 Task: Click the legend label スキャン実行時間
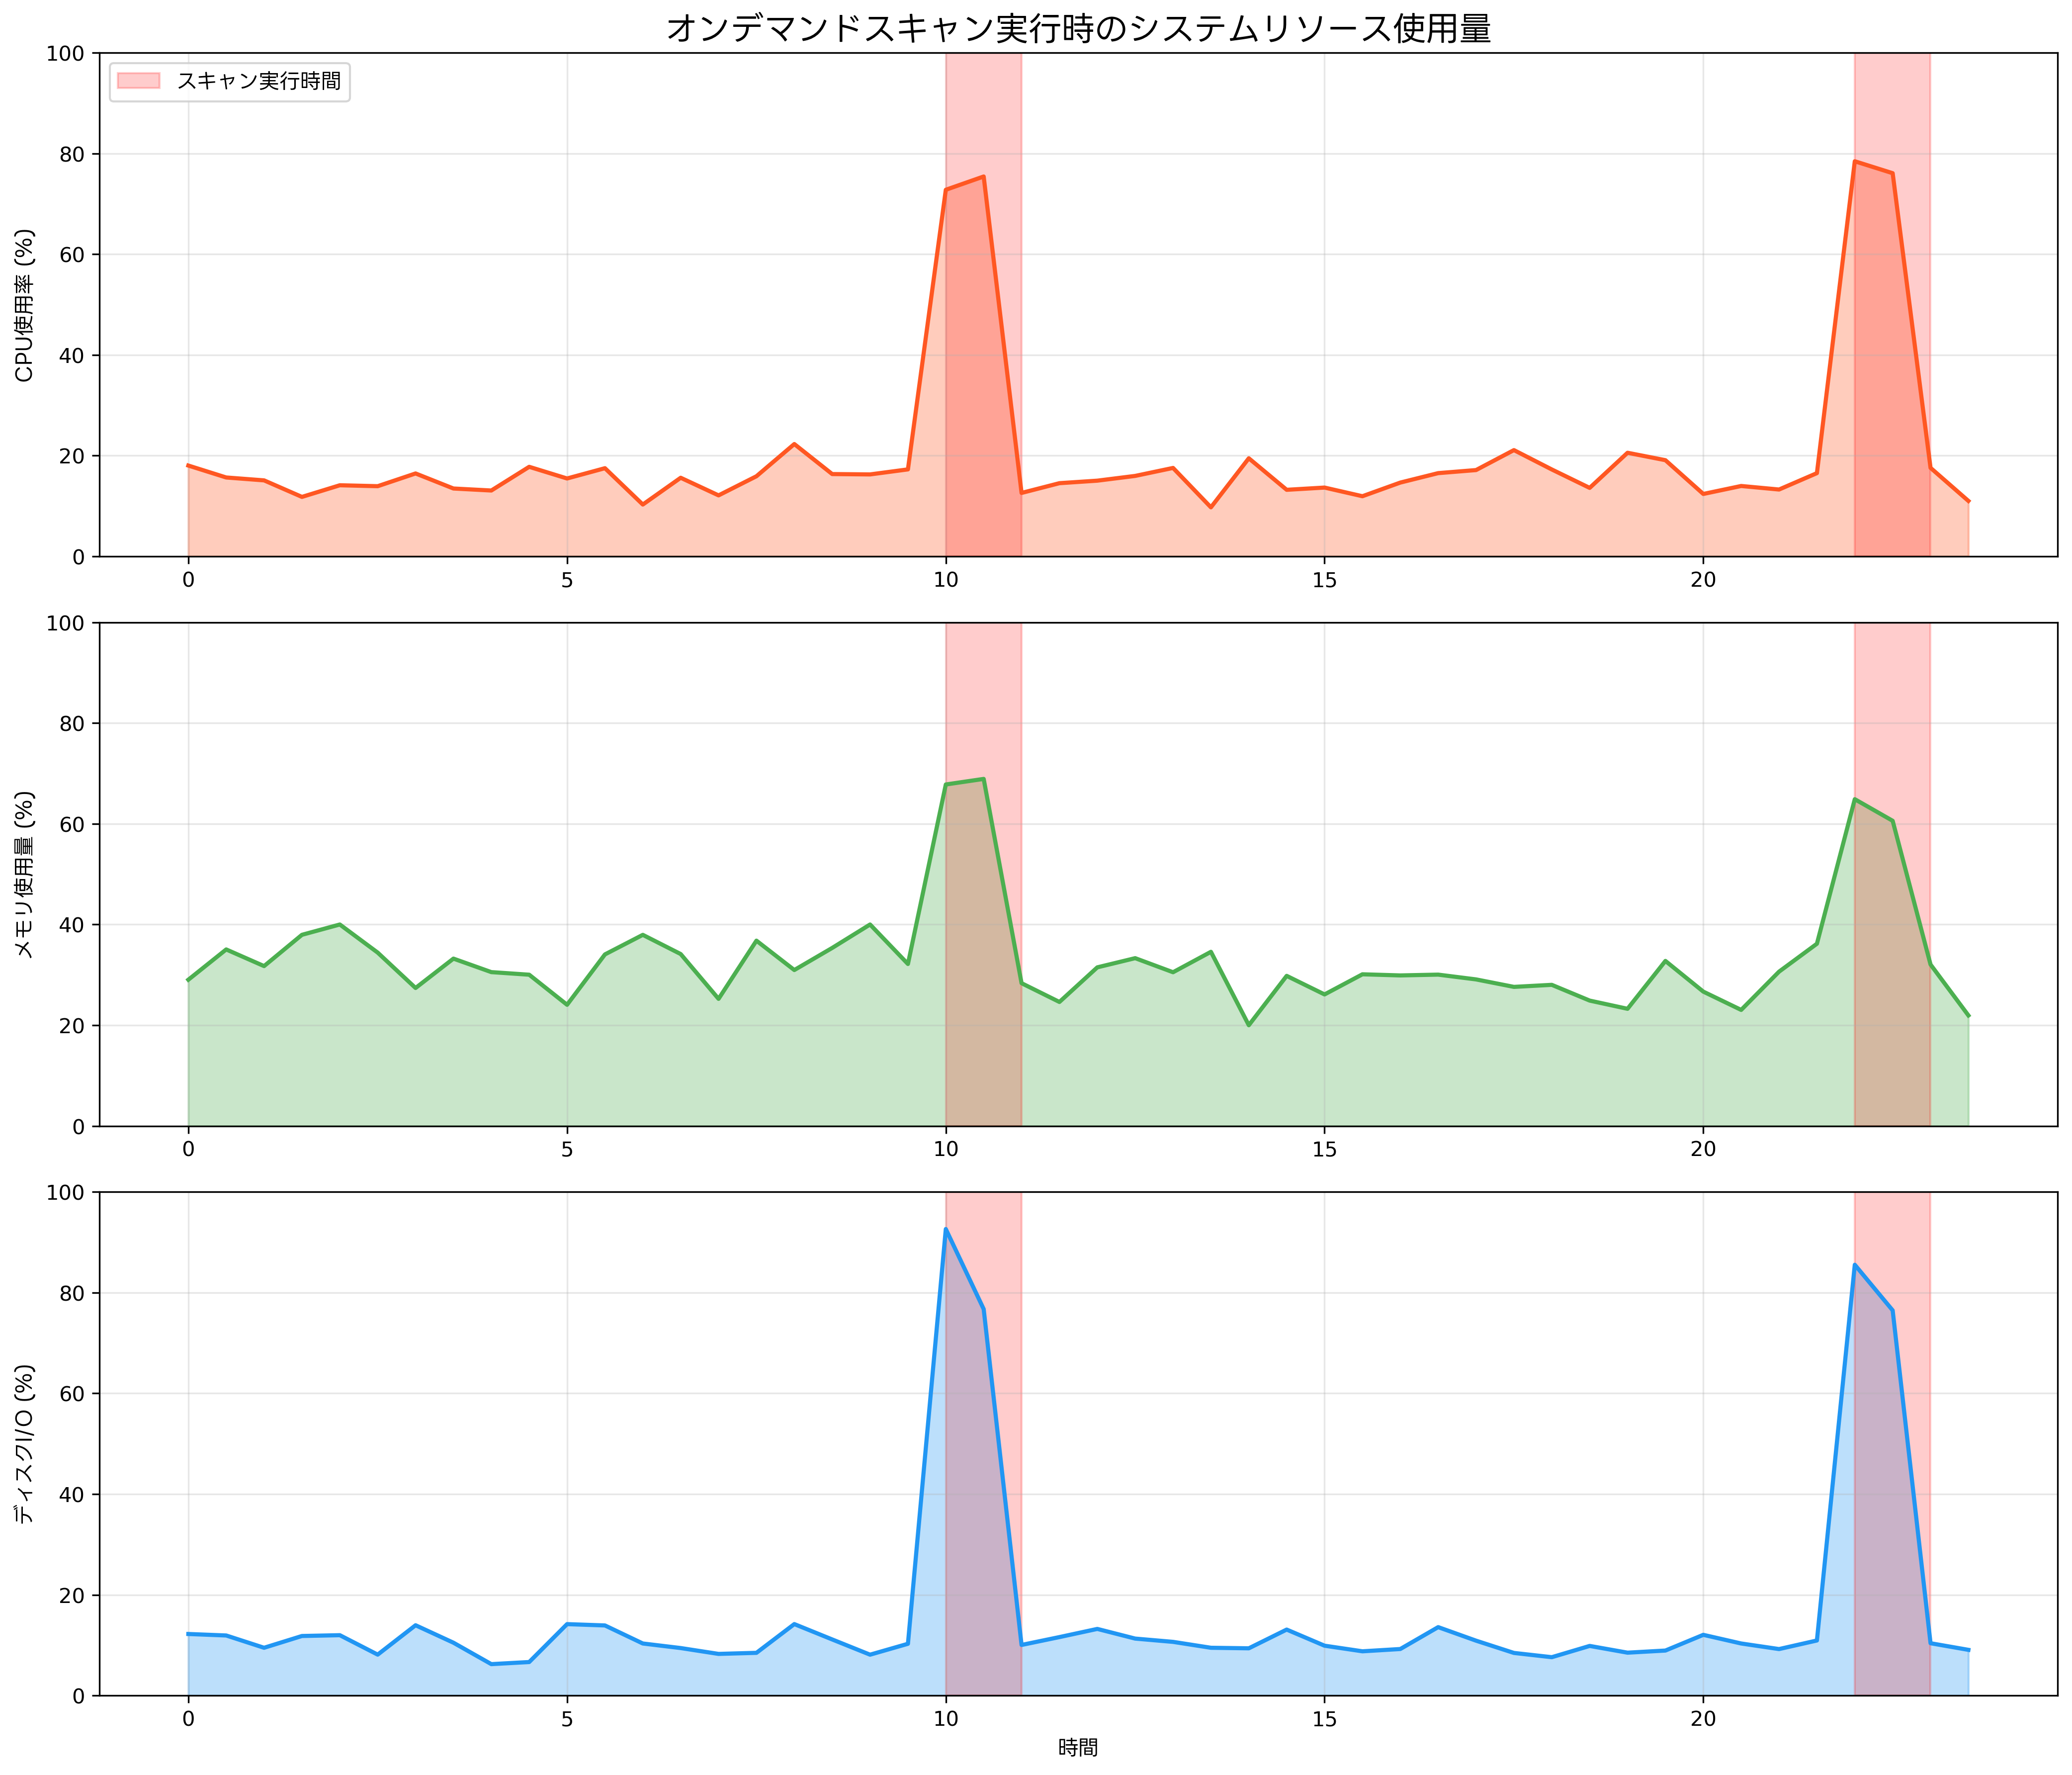tap(259, 81)
